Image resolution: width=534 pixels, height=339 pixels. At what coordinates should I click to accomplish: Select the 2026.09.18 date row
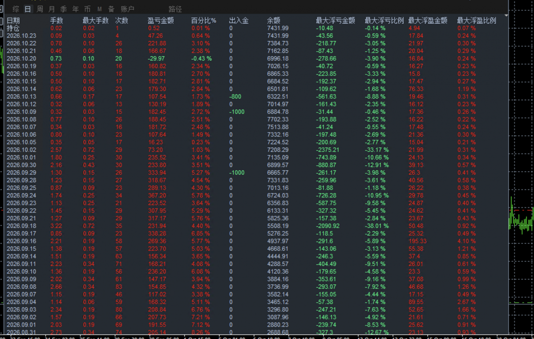[21, 226]
